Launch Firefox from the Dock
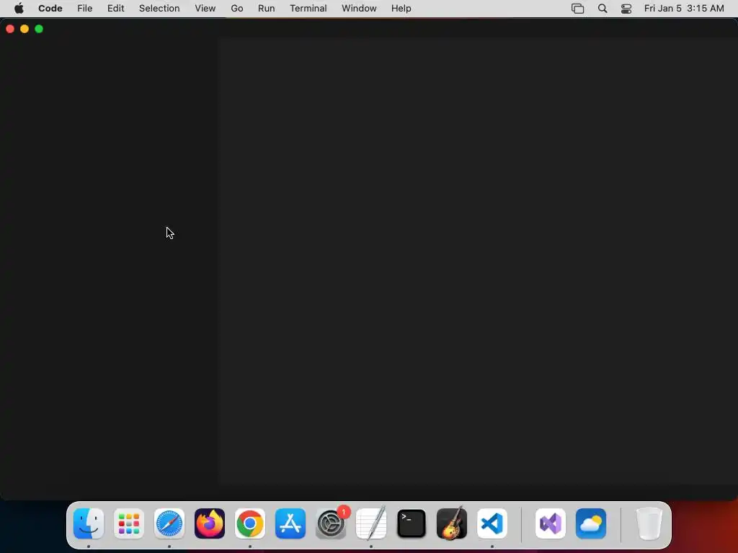738x553 pixels. click(x=210, y=523)
